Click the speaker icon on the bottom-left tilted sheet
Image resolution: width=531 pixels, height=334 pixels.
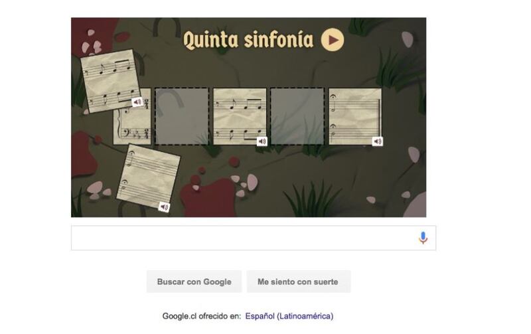pos(164,207)
